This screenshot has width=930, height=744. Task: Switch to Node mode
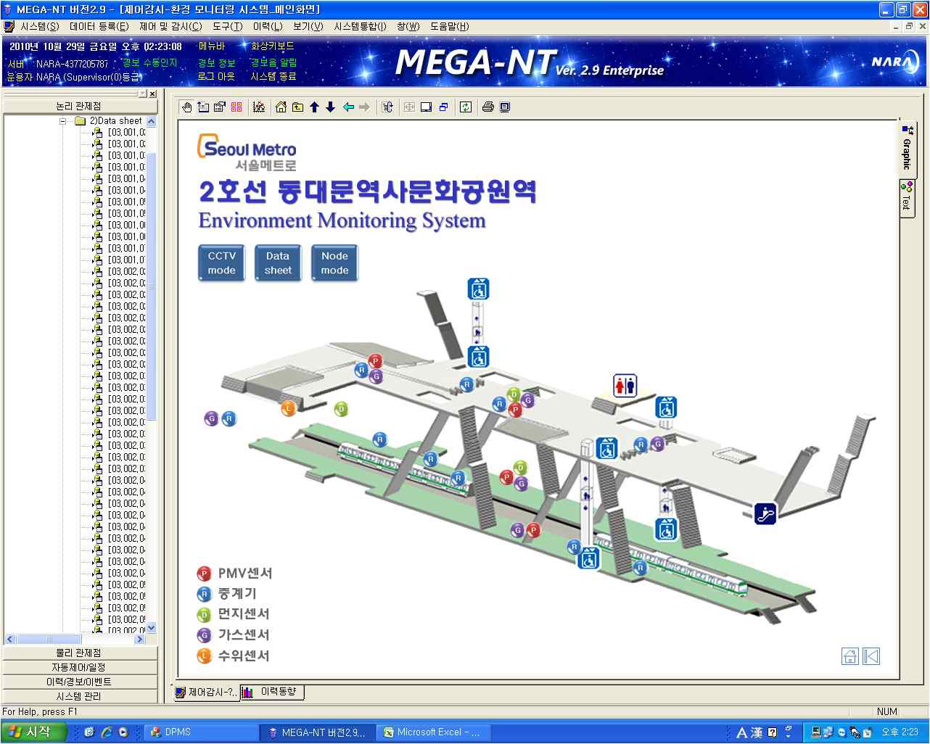tap(334, 263)
